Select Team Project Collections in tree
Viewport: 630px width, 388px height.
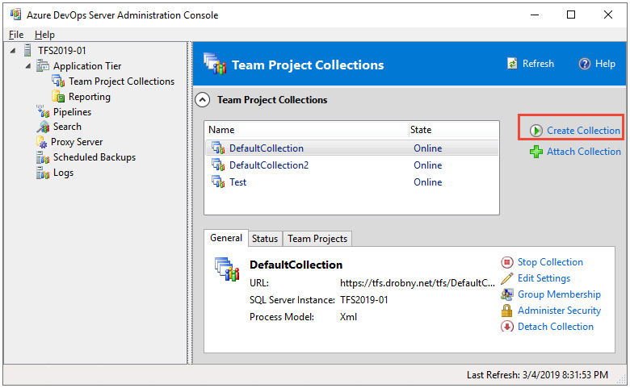[x=121, y=81]
